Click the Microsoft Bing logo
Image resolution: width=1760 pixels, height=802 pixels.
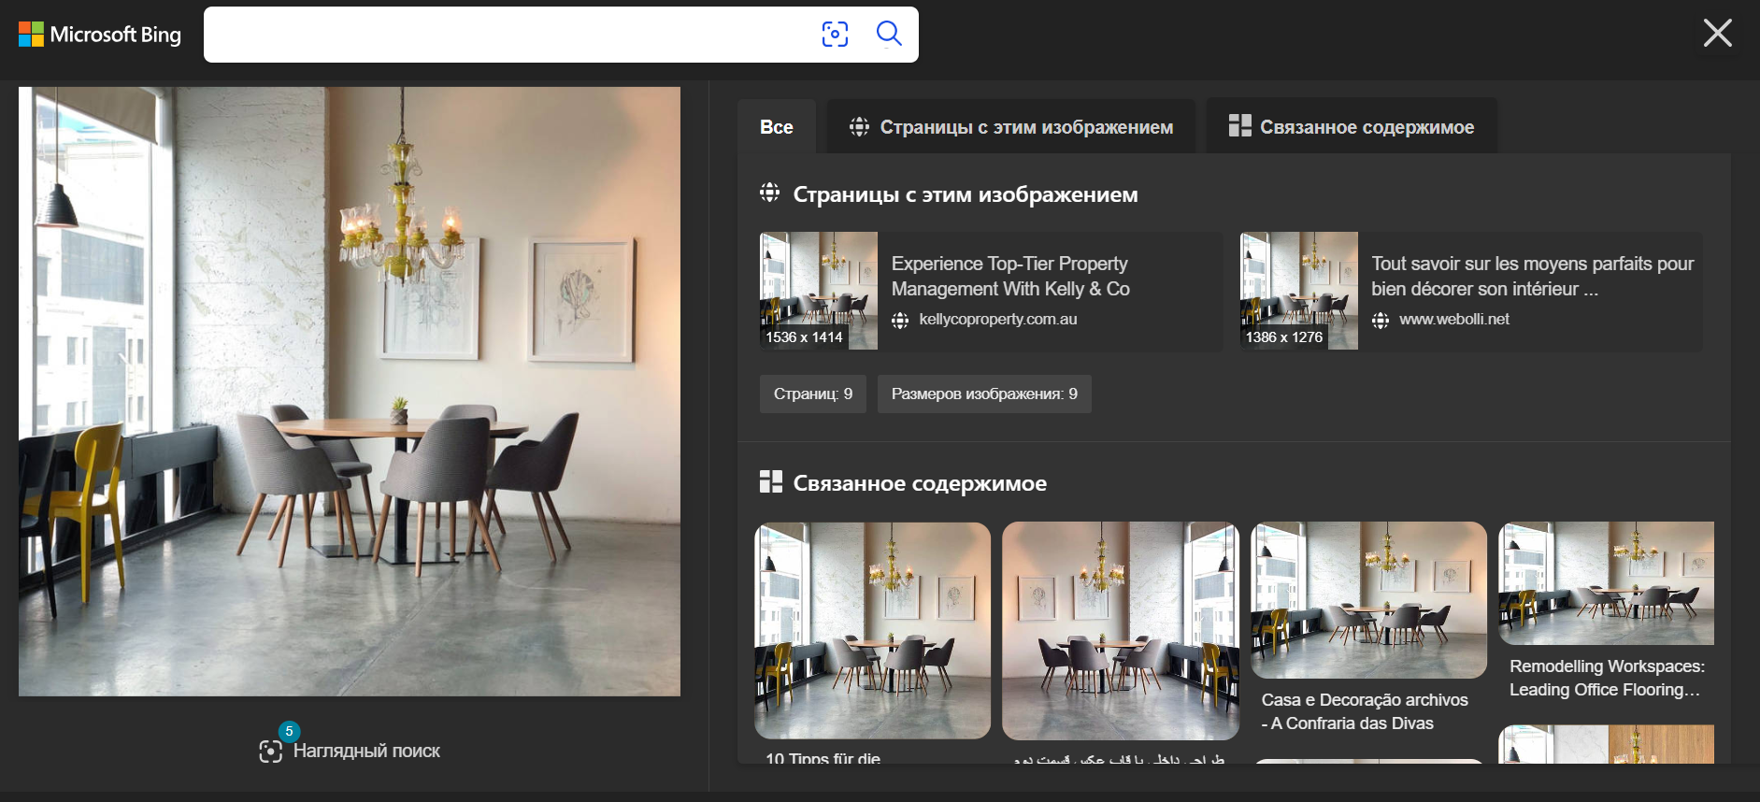point(100,35)
